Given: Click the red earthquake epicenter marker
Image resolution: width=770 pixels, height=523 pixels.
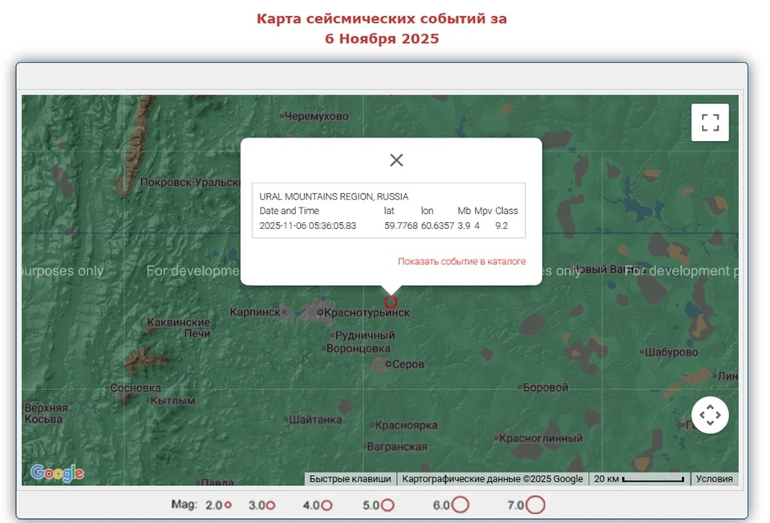Looking at the screenshot, I should point(391,302).
